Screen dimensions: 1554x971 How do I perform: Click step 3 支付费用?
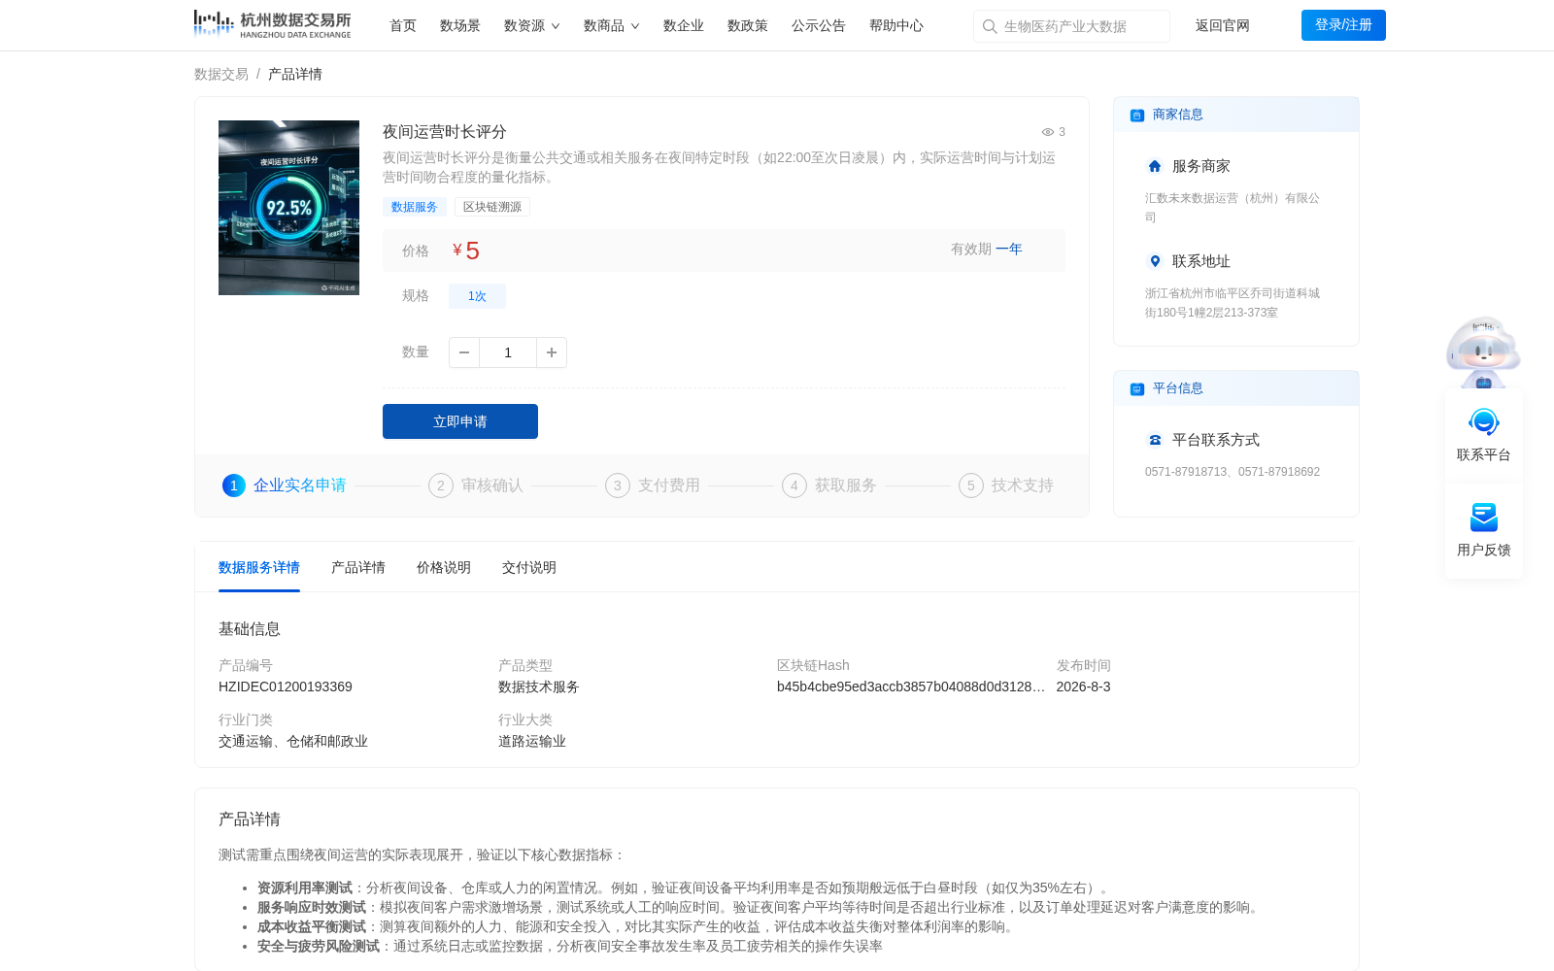pyautogui.click(x=653, y=485)
